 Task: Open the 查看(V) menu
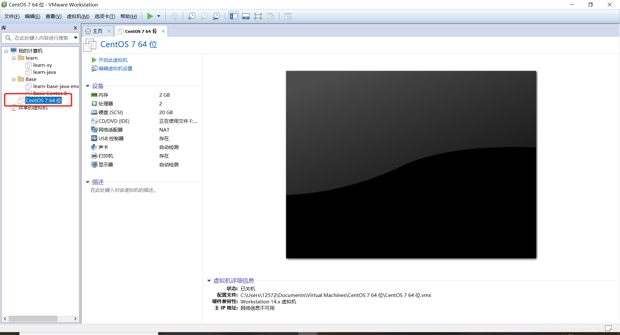click(x=54, y=16)
